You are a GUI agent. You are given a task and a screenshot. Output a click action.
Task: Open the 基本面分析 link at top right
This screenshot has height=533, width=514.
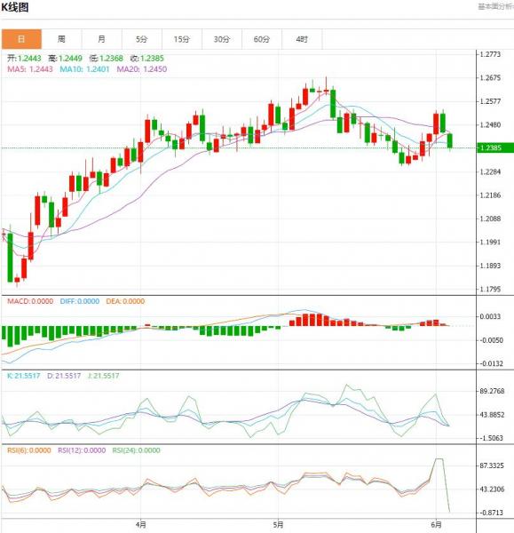pos(495,6)
